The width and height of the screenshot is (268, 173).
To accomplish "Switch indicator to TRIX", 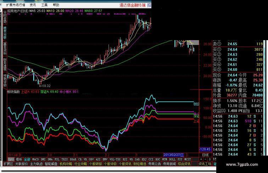I will (x=65, y=159).
